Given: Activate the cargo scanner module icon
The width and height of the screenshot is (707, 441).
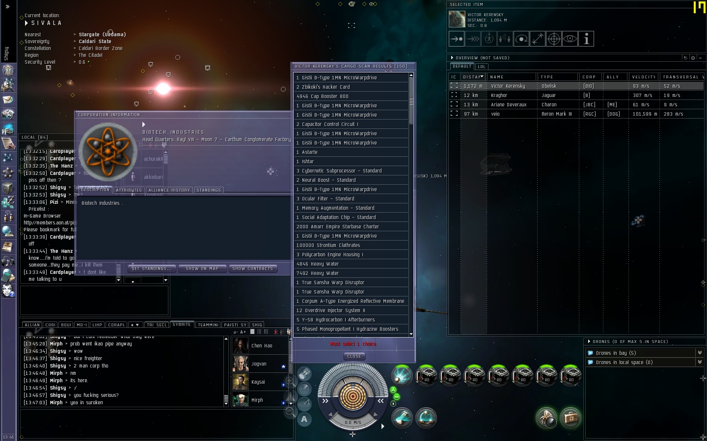Looking at the screenshot, I should 402,375.
